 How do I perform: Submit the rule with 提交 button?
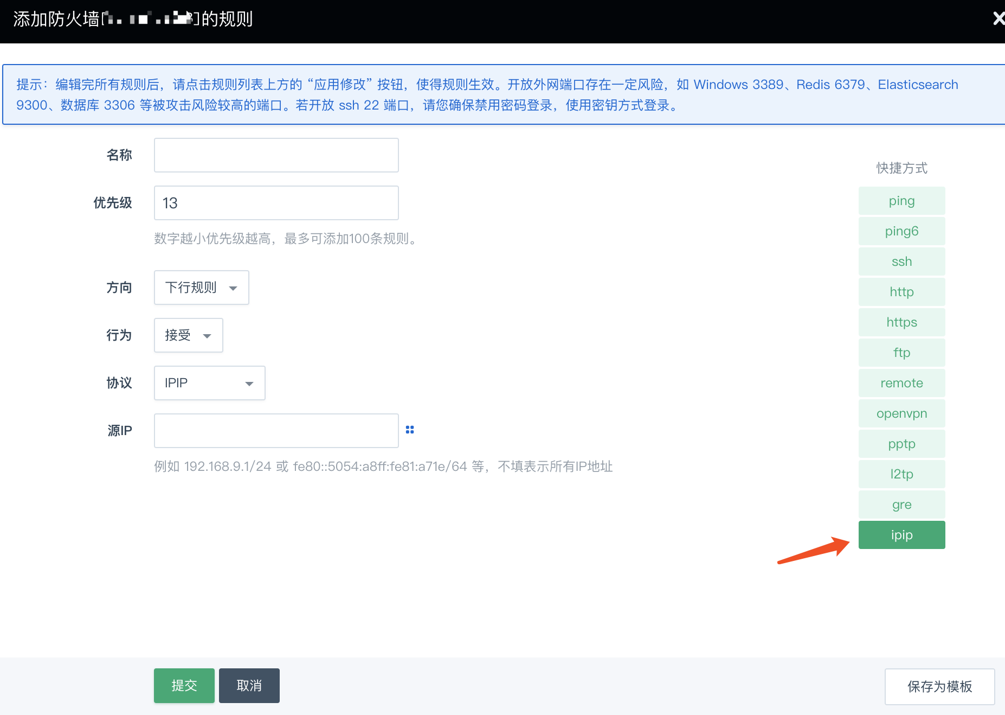[x=184, y=686]
